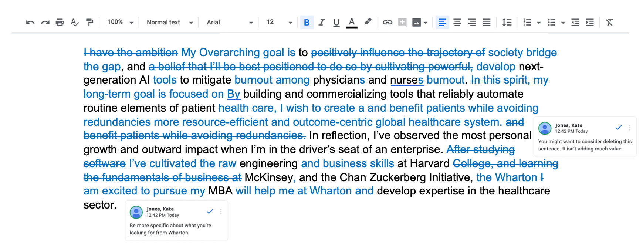
Task: Print the document with printer icon
Action: (60, 23)
